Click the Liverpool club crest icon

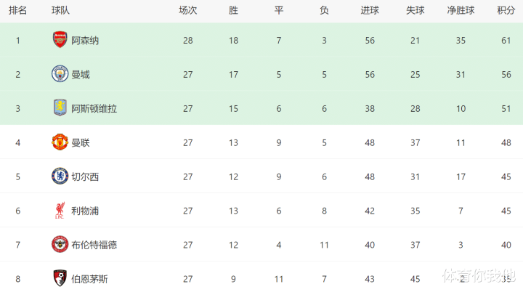tap(60, 211)
